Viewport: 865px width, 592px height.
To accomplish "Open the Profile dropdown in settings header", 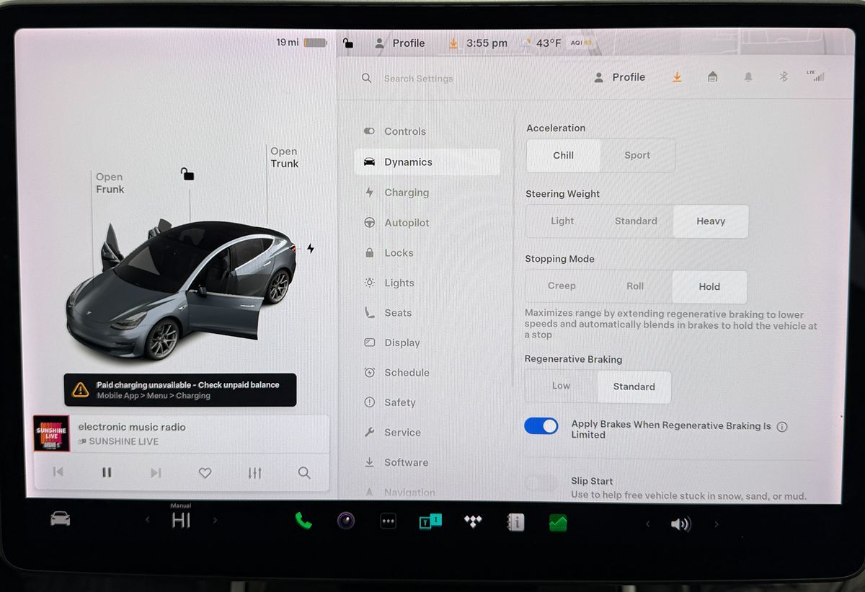I will (620, 77).
